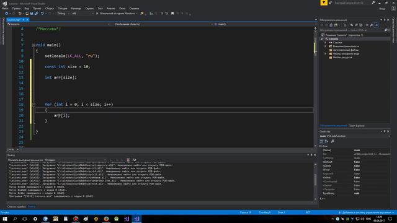Collapse the for loop code block
Viewport: 397px width, 223px height.
point(33,105)
